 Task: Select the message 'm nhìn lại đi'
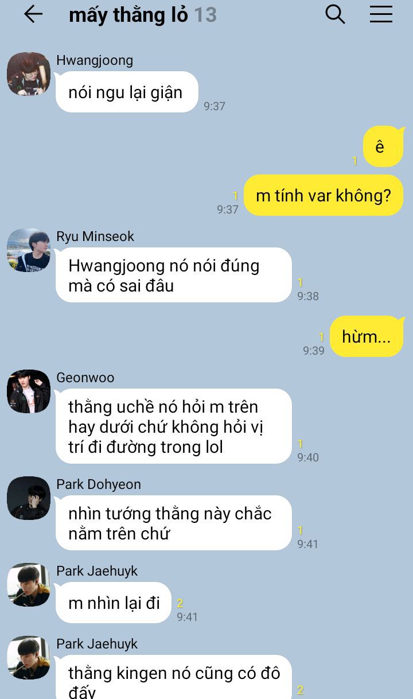click(114, 603)
